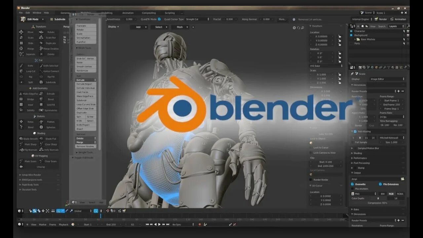423x238 pixels.
Task: Open the Window menu
Action: 37,13
